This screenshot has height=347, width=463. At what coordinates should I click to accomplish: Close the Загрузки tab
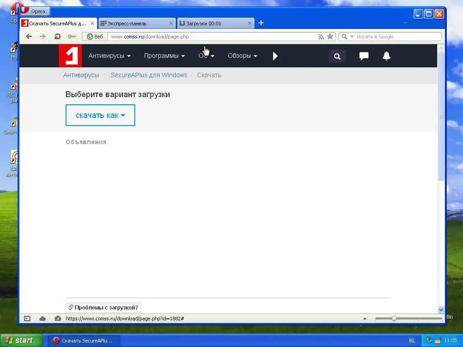click(x=250, y=23)
